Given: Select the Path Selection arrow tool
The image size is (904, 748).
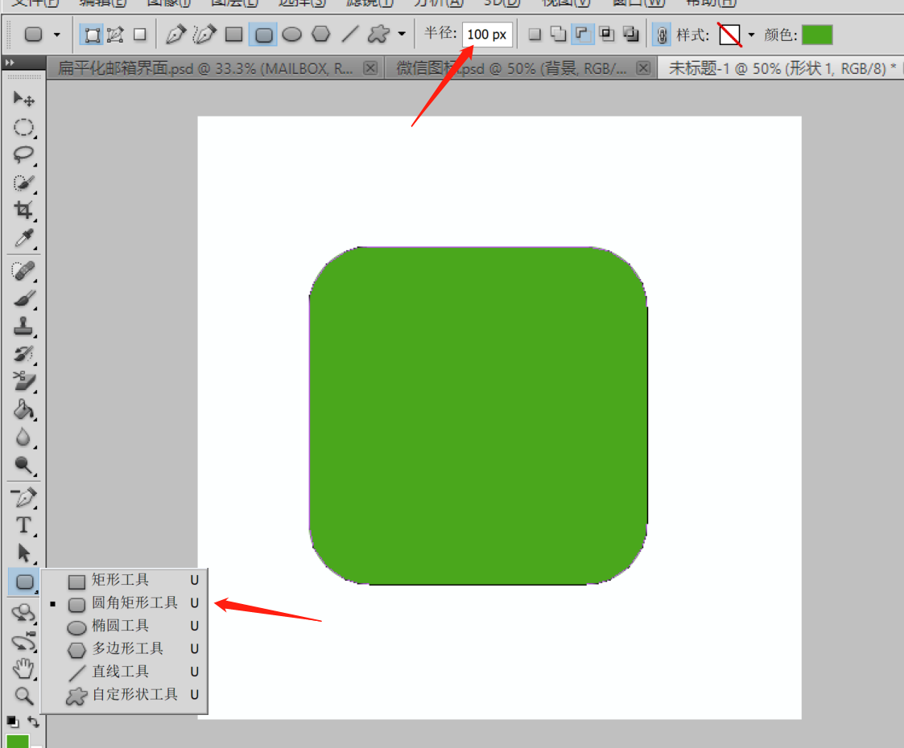Looking at the screenshot, I should click(23, 553).
